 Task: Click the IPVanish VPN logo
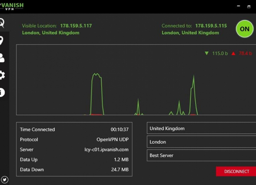12,6
